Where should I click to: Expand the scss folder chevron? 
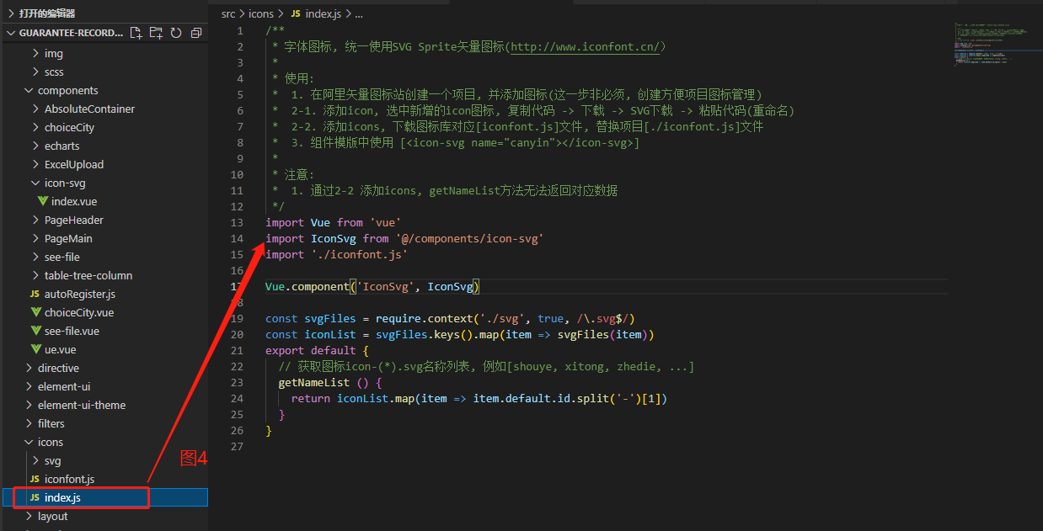35,72
